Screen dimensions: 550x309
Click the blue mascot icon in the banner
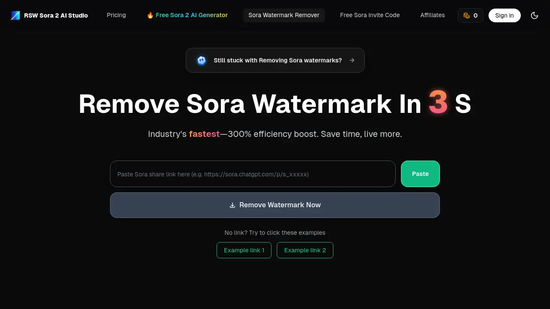point(202,61)
